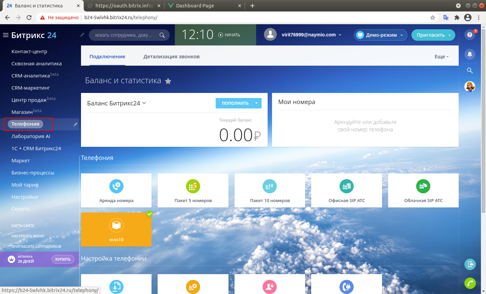This screenshot has width=486, height=294.
Task: Click the green phone dialer button
Action: [470, 283]
